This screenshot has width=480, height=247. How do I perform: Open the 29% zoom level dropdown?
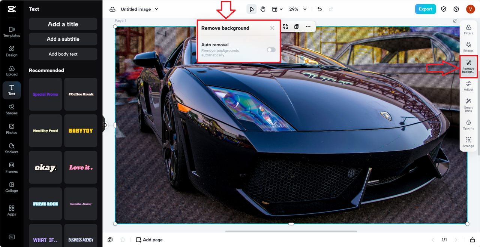[x=298, y=9]
